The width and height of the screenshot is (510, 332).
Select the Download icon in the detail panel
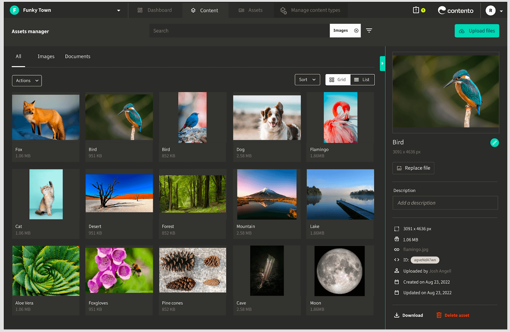[x=397, y=315]
